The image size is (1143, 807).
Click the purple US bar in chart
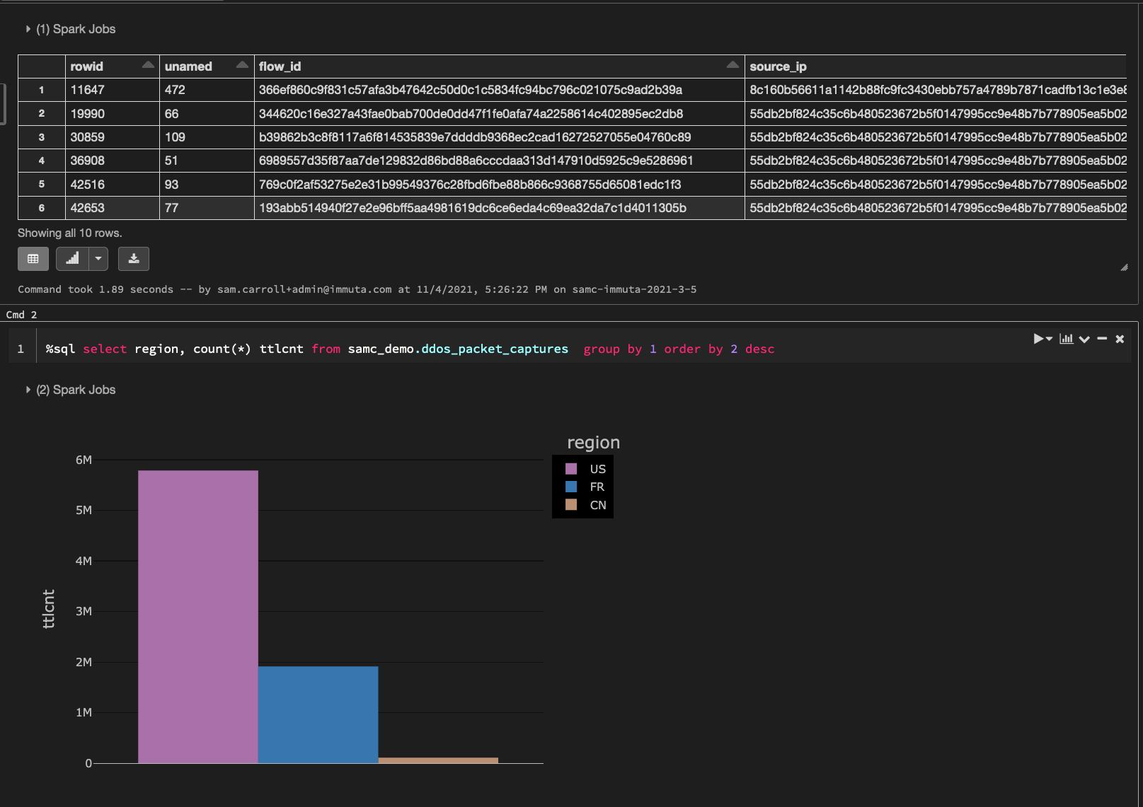click(x=198, y=615)
